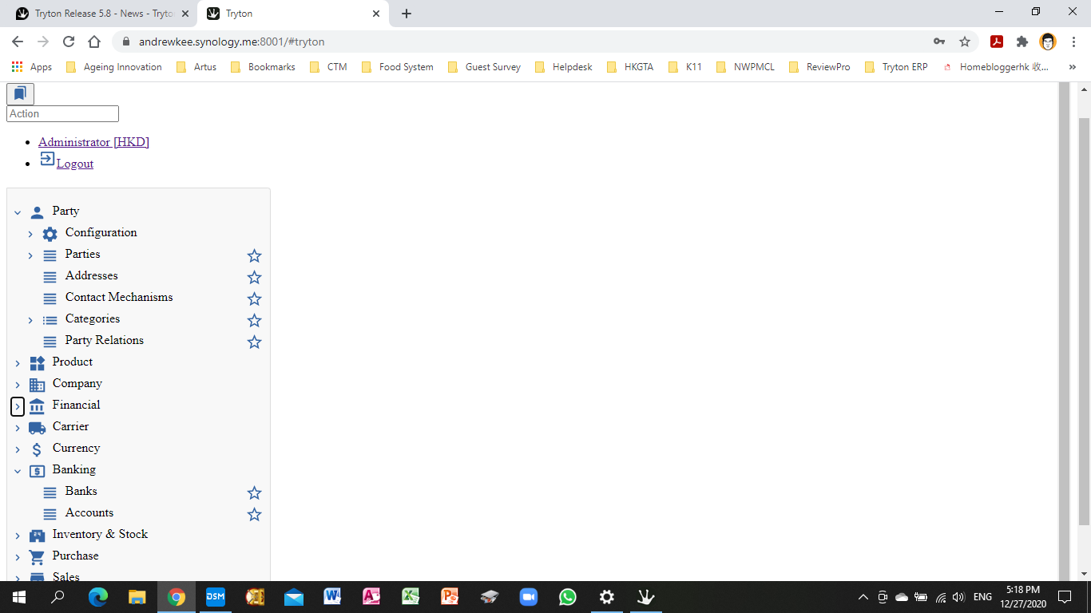This screenshot has width=1091, height=613.
Task: Expand the Configuration submenu chevron
Action: 30,234
